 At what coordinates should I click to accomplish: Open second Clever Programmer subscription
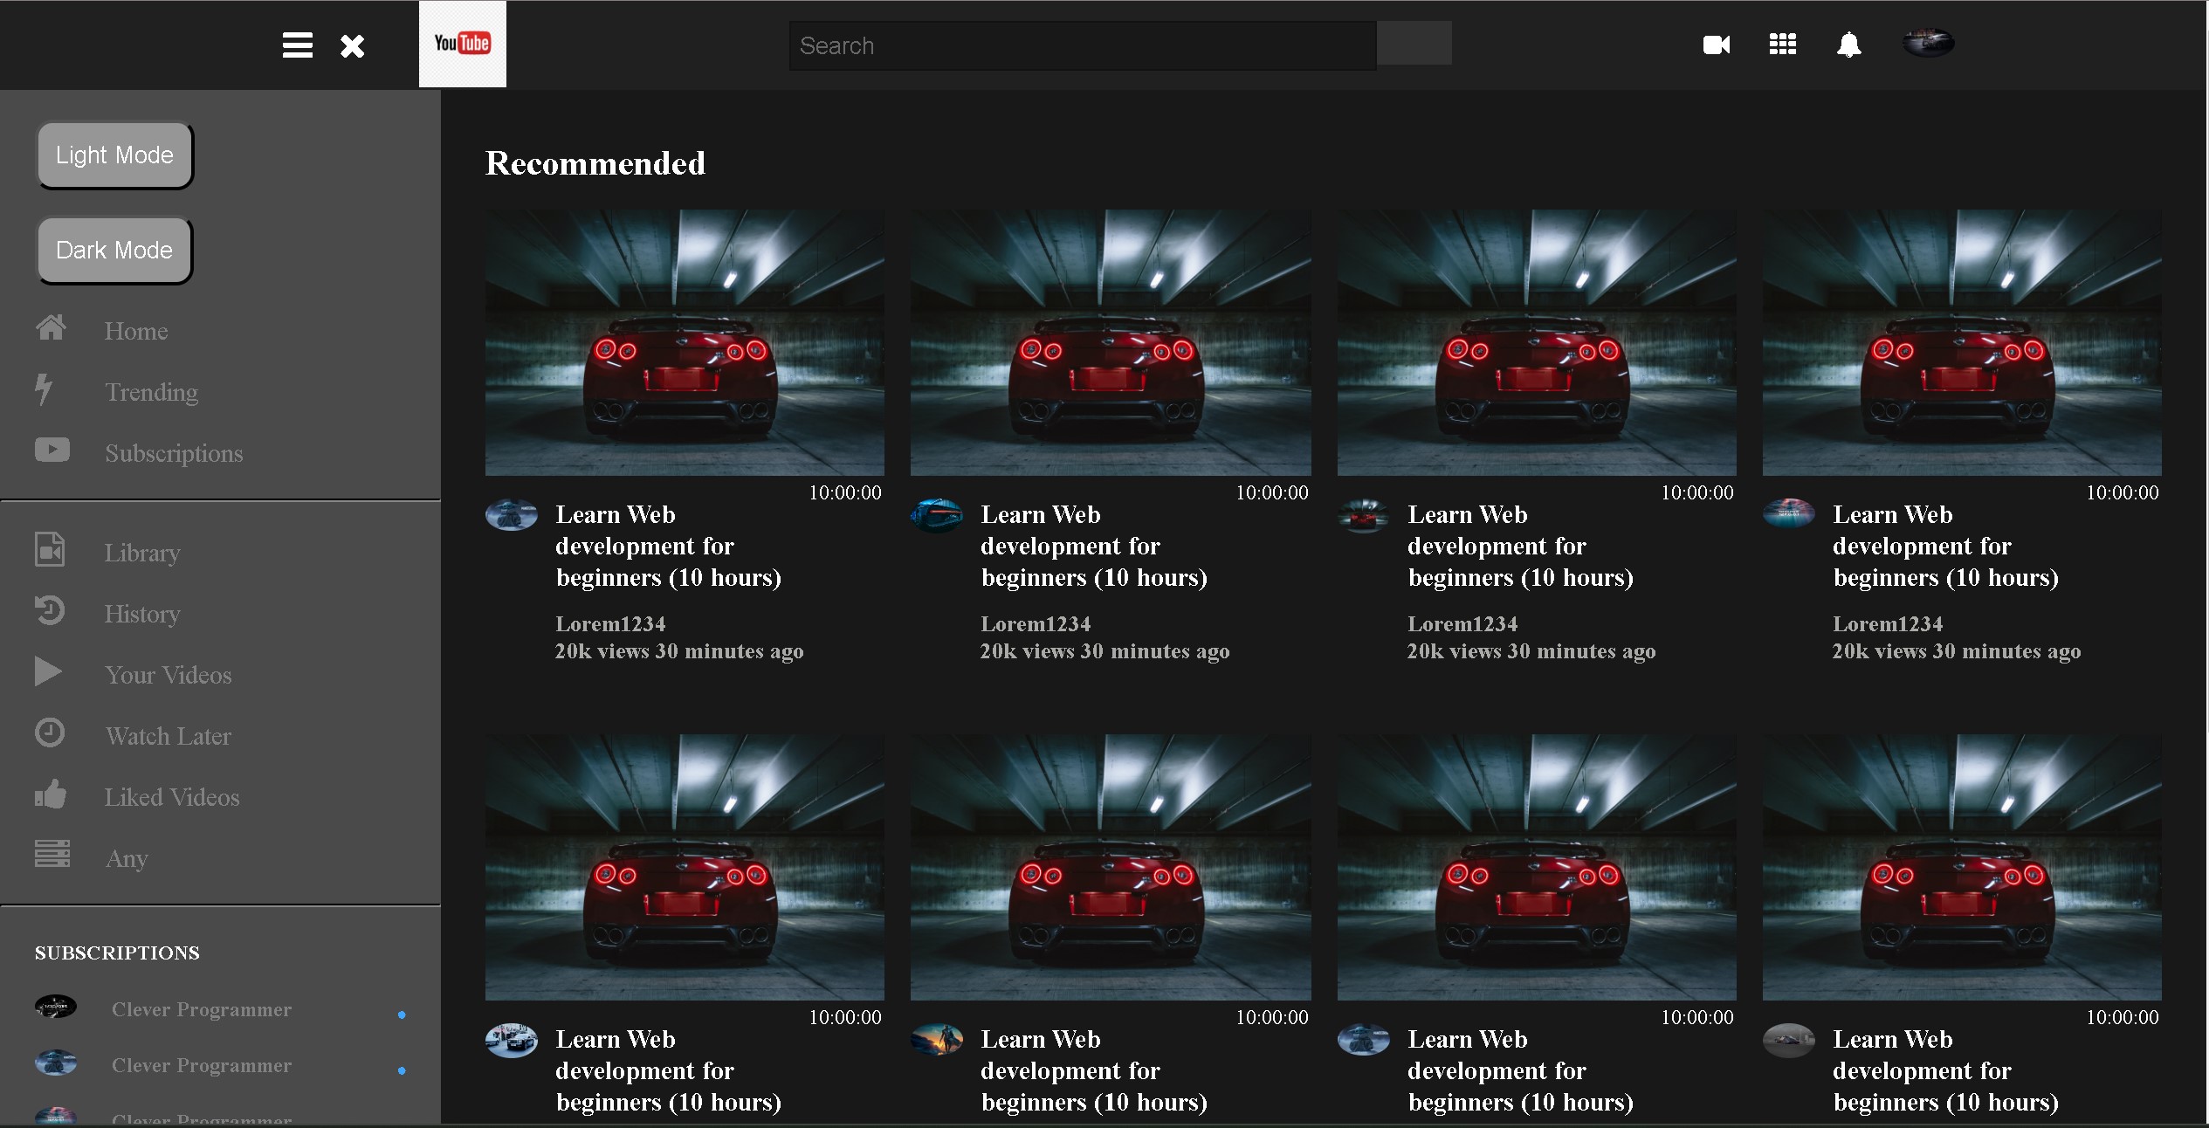[x=202, y=1065]
